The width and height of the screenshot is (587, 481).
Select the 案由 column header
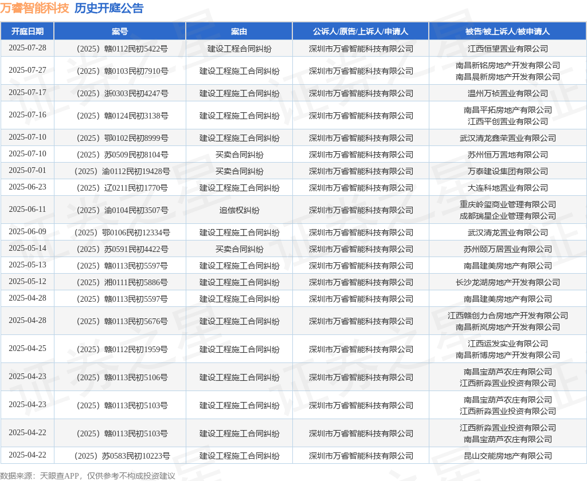coord(239,31)
